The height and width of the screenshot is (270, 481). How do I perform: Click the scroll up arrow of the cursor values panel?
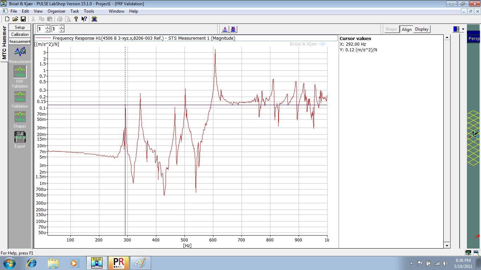coord(447,38)
